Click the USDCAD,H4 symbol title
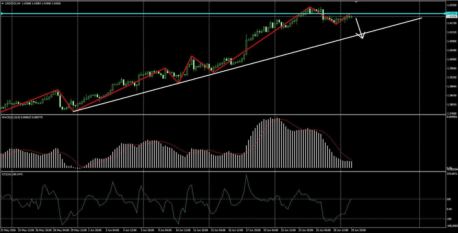This screenshot has height=233, width=458. pos(13,4)
